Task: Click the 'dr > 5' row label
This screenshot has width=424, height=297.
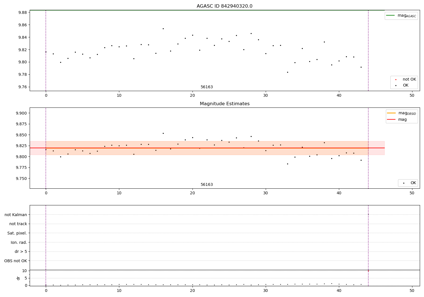Action: [21, 251]
